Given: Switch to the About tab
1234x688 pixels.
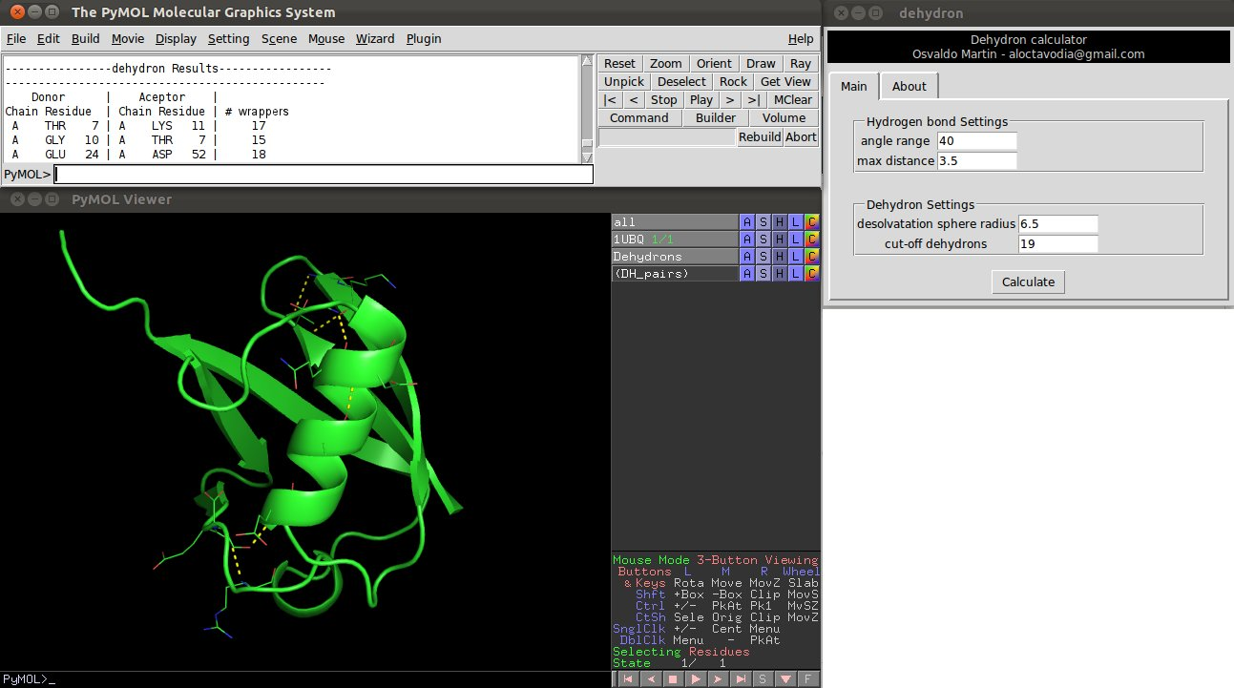Looking at the screenshot, I should [909, 86].
